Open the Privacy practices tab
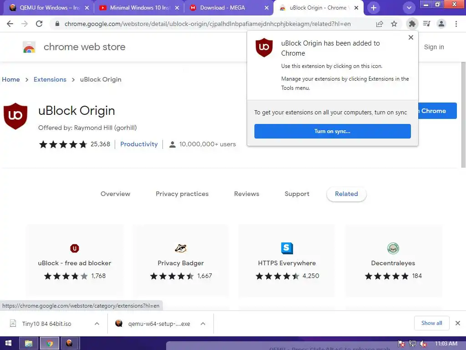 coord(182,194)
